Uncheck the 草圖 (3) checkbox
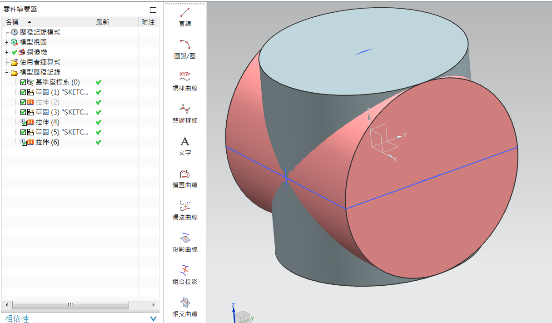552x323 pixels. [x=23, y=112]
